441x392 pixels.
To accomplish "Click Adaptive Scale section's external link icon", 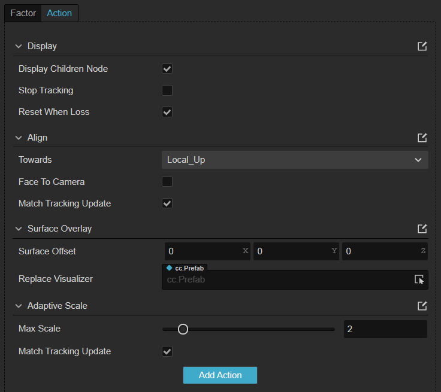I will tap(422, 306).
